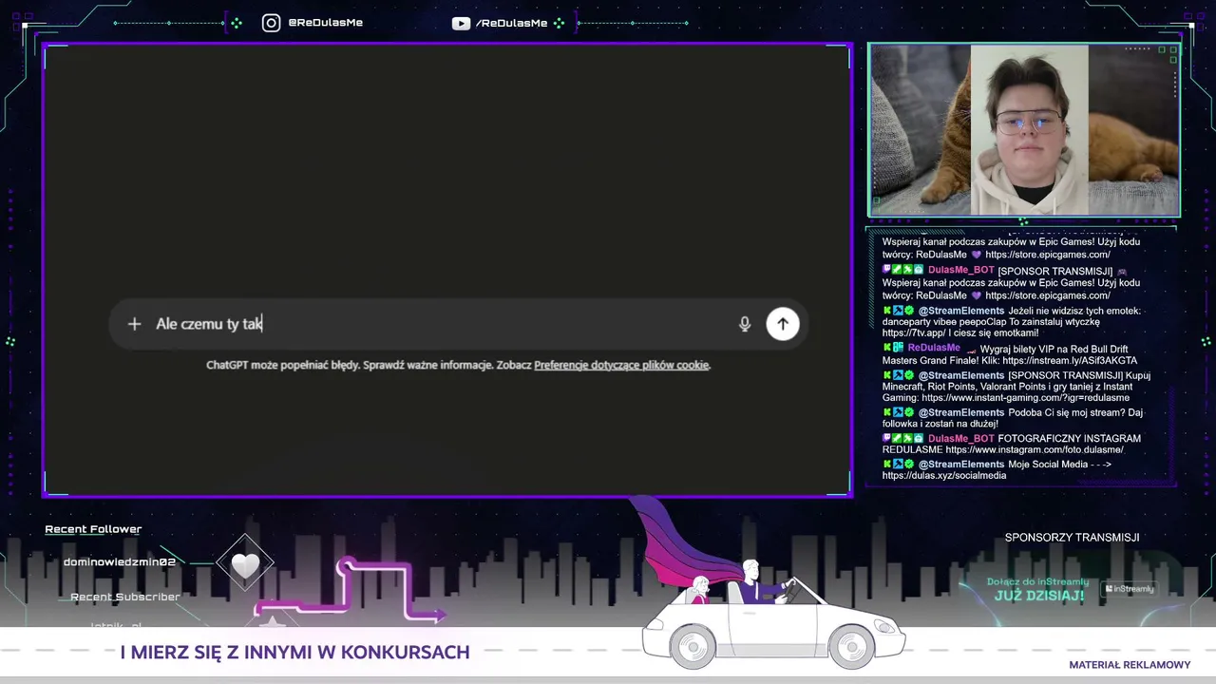Click the "Recent Follower" label
Viewport: 1216px width, 684px height.
click(x=93, y=529)
